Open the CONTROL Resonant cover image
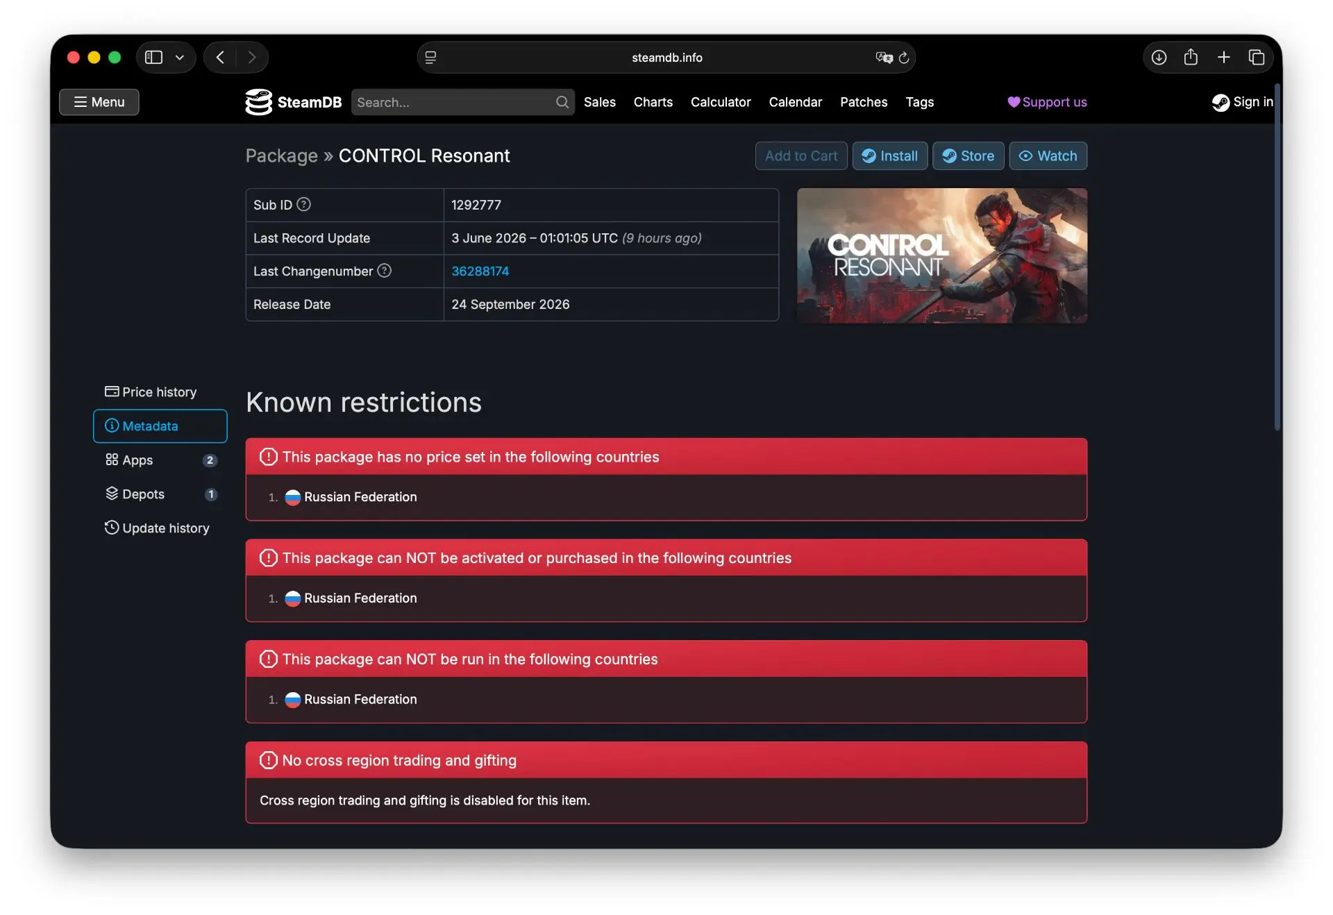The height and width of the screenshot is (915, 1333). pyautogui.click(x=942, y=255)
